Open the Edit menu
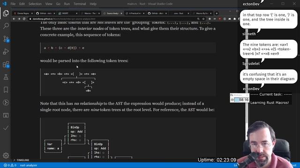Image resolution: width=300 pixels, height=168 pixels. (22, 4)
